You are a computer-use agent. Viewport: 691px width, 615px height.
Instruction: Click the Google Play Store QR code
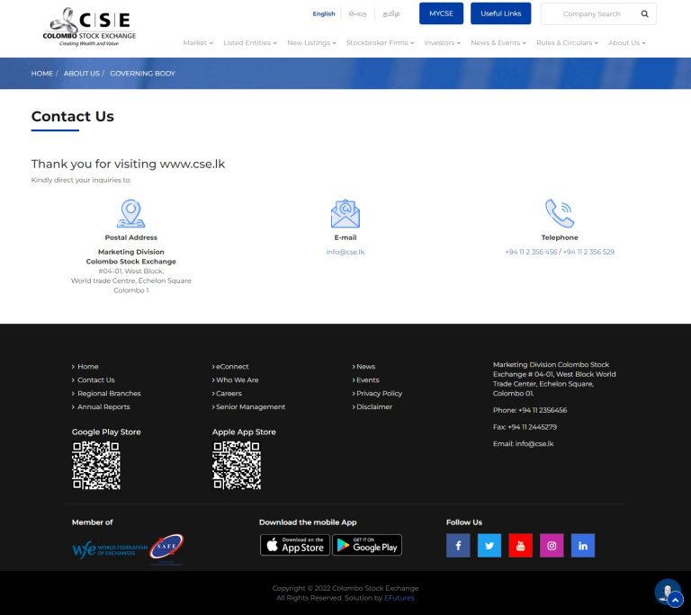tap(96, 466)
